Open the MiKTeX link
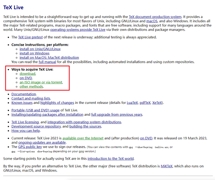This screenshot has width=215, height=180. (167, 166)
